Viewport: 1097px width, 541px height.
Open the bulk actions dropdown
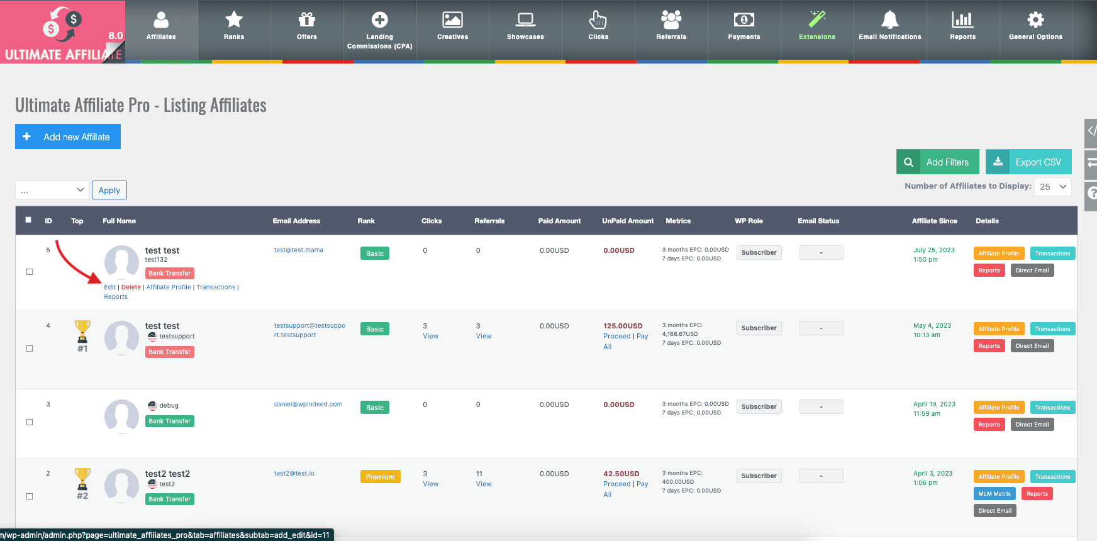point(52,190)
